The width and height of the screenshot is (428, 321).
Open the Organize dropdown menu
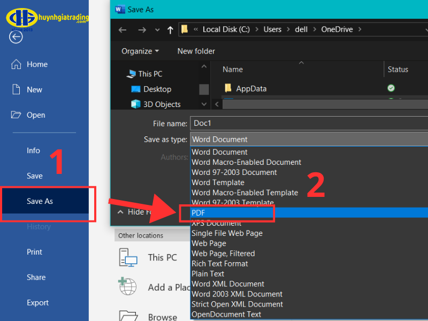click(140, 51)
